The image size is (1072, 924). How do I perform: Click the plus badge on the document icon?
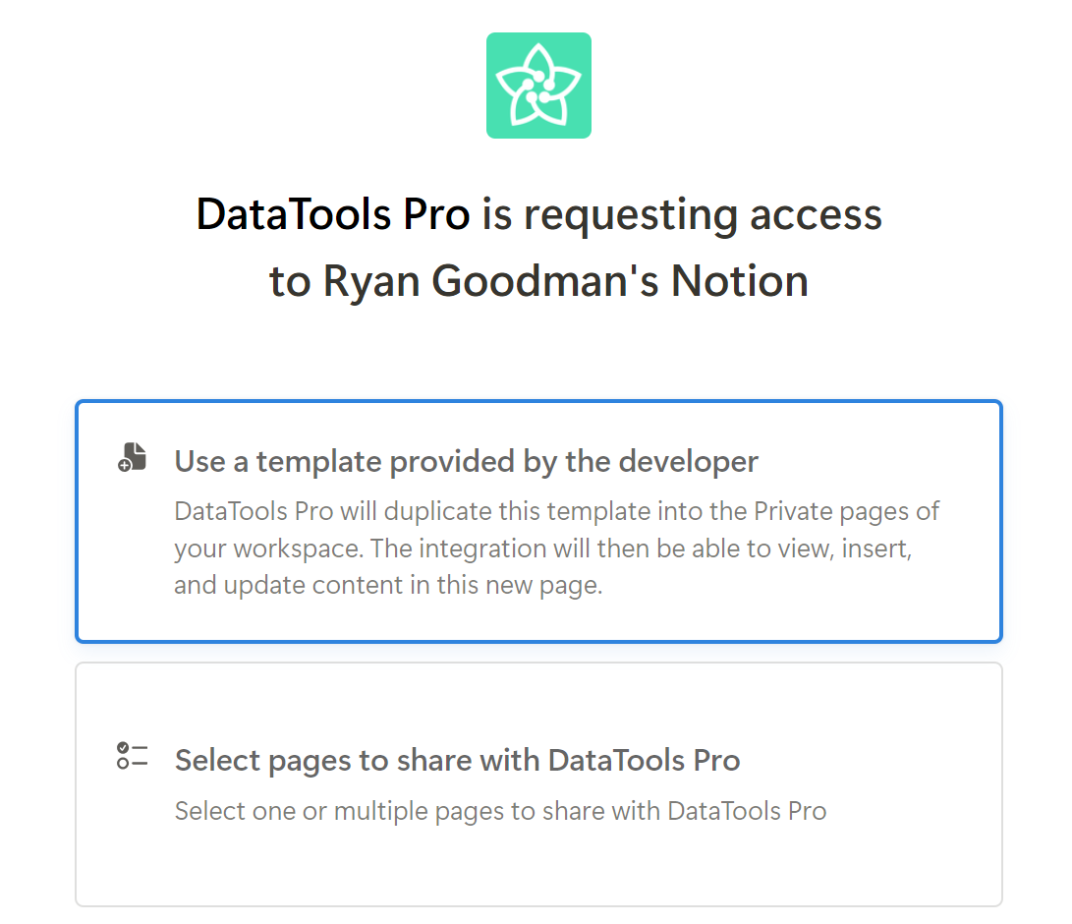click(x=124, y=464)
